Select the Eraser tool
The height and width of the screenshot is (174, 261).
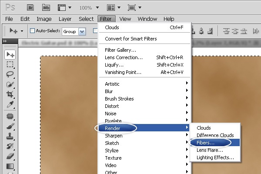(10, 156)
